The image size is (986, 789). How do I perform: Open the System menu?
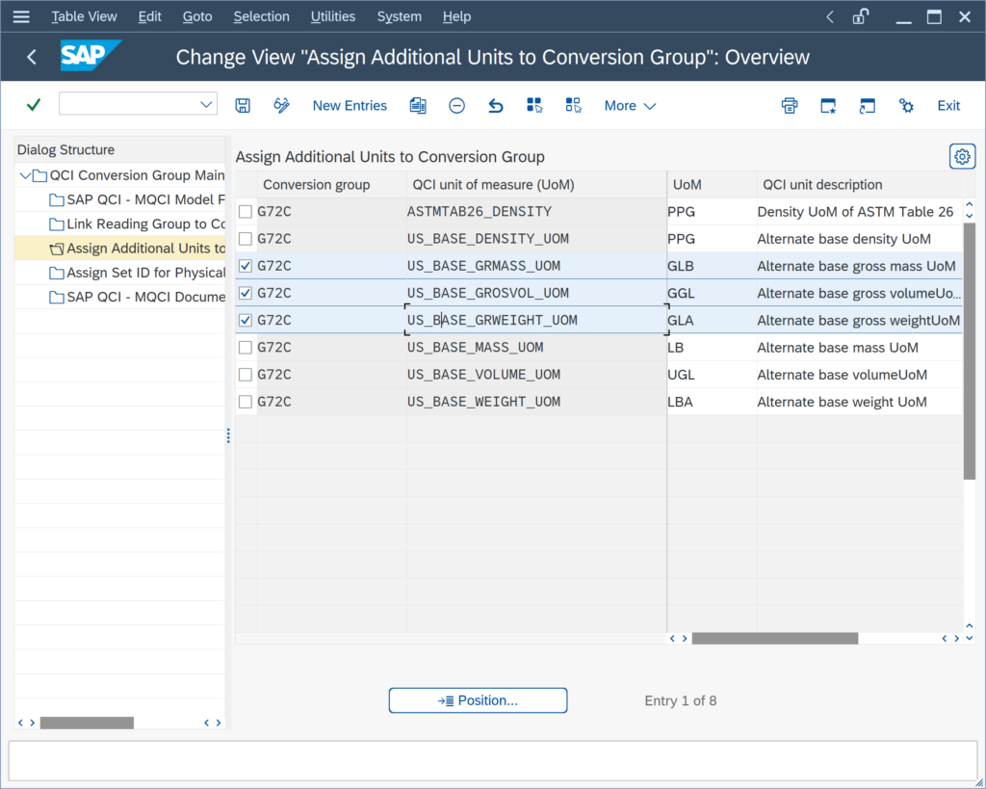[400, 17]
